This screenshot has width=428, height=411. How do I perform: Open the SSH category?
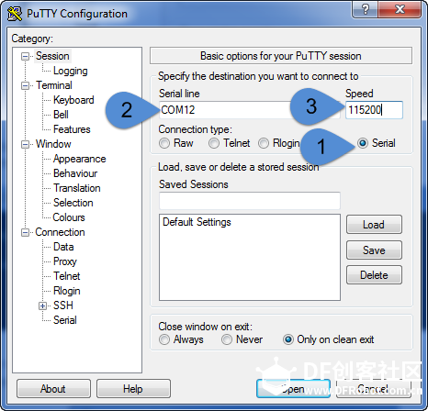point(63,305)
